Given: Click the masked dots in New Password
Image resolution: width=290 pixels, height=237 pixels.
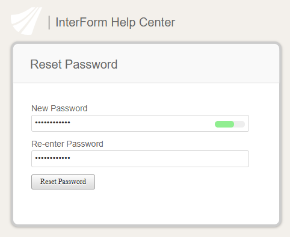Looking at the screenshot, I should (52, 123).
